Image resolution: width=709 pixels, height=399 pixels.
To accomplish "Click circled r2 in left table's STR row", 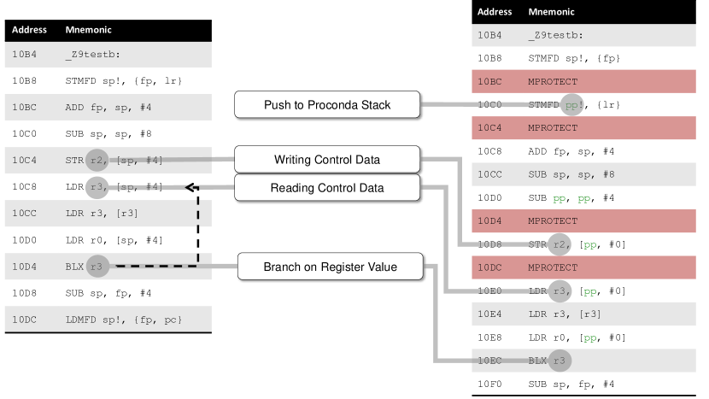I will (98, 160).
